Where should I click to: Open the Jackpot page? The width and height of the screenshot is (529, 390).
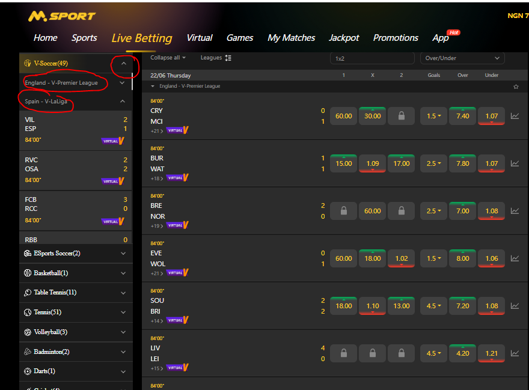click(x=344, y=37)
